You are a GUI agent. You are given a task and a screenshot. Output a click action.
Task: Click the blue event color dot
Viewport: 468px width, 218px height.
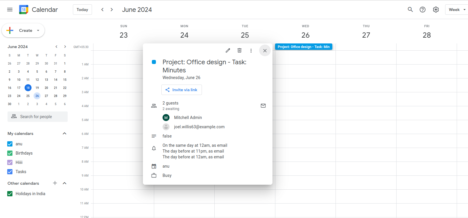(154, 62)
